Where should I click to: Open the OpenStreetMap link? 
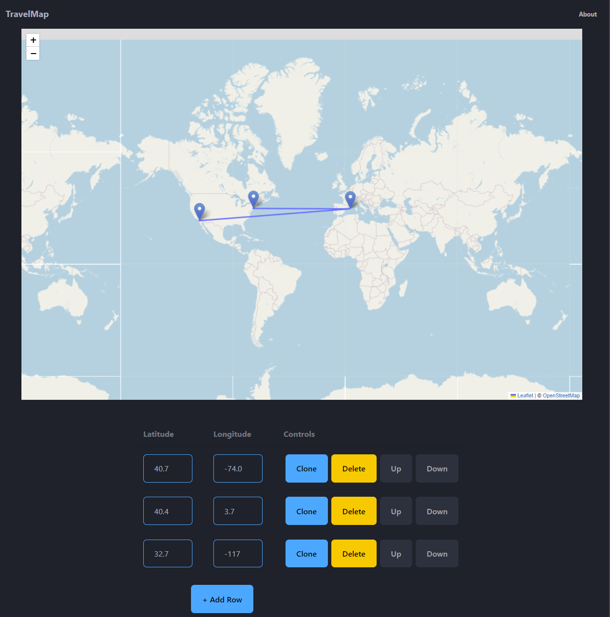tap(560, 395)
